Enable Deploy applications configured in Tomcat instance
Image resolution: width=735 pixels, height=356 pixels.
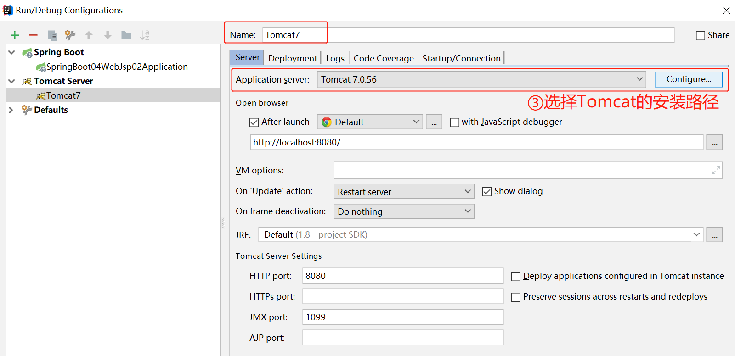click(x=516, y=277)
